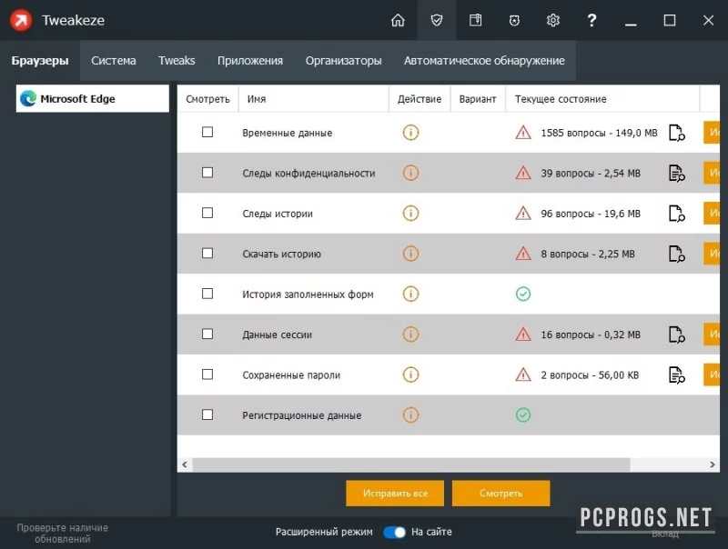The height and width of the screenshot is (549, 728).
Task: Switch to the Система tab
Action: [113, 61]
